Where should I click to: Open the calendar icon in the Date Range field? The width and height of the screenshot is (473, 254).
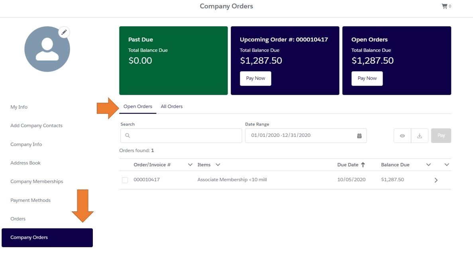point(359,135)
